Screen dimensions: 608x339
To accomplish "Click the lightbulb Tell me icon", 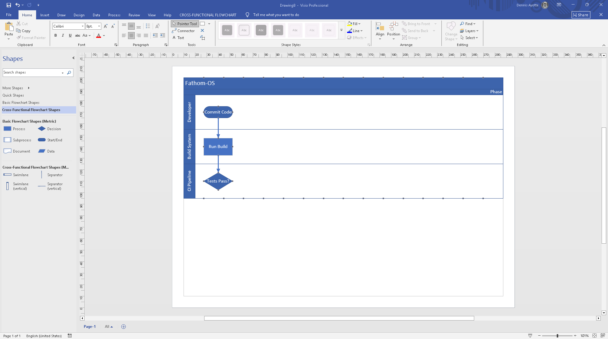I will coord(247,15).
